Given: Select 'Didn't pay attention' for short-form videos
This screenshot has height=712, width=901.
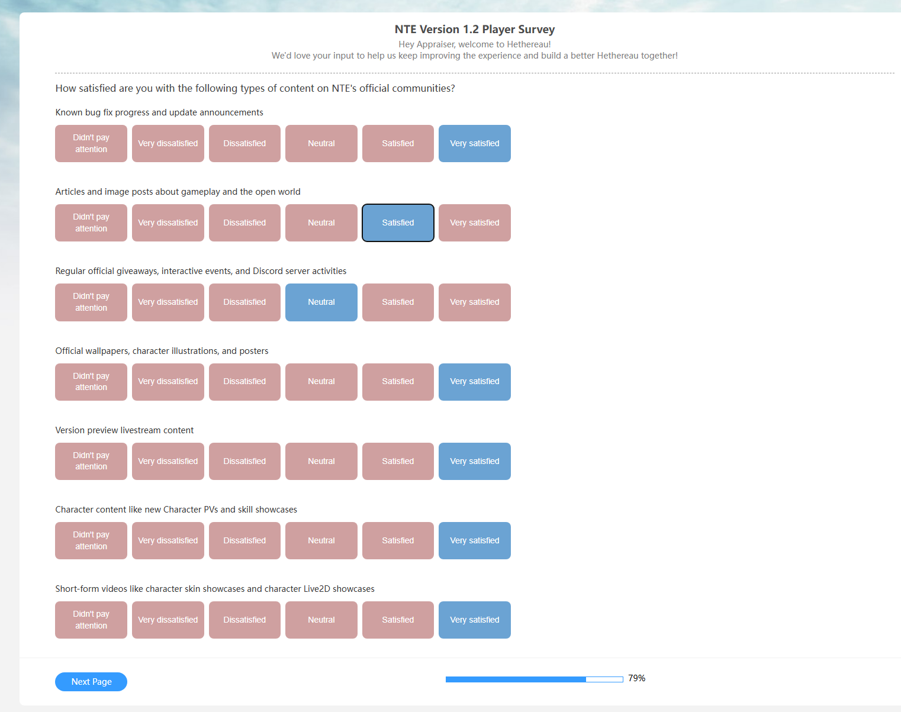Looking at the screenshot, I should (x=91, y=620).
